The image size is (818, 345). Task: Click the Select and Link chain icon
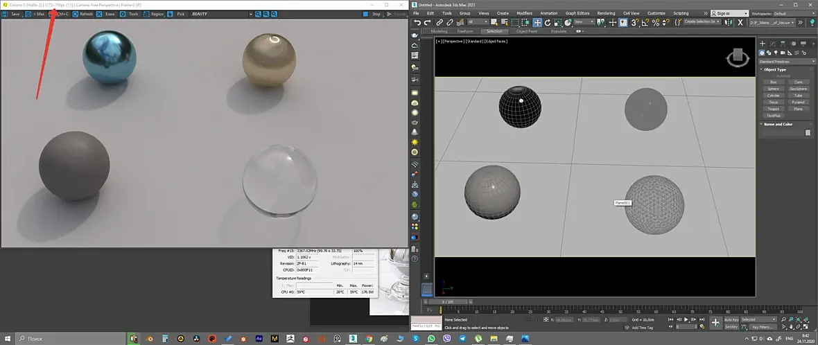pyautogui.click(x=440, y=23)
